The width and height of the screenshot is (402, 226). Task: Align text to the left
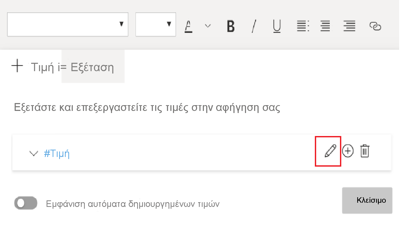coord(303,26)
